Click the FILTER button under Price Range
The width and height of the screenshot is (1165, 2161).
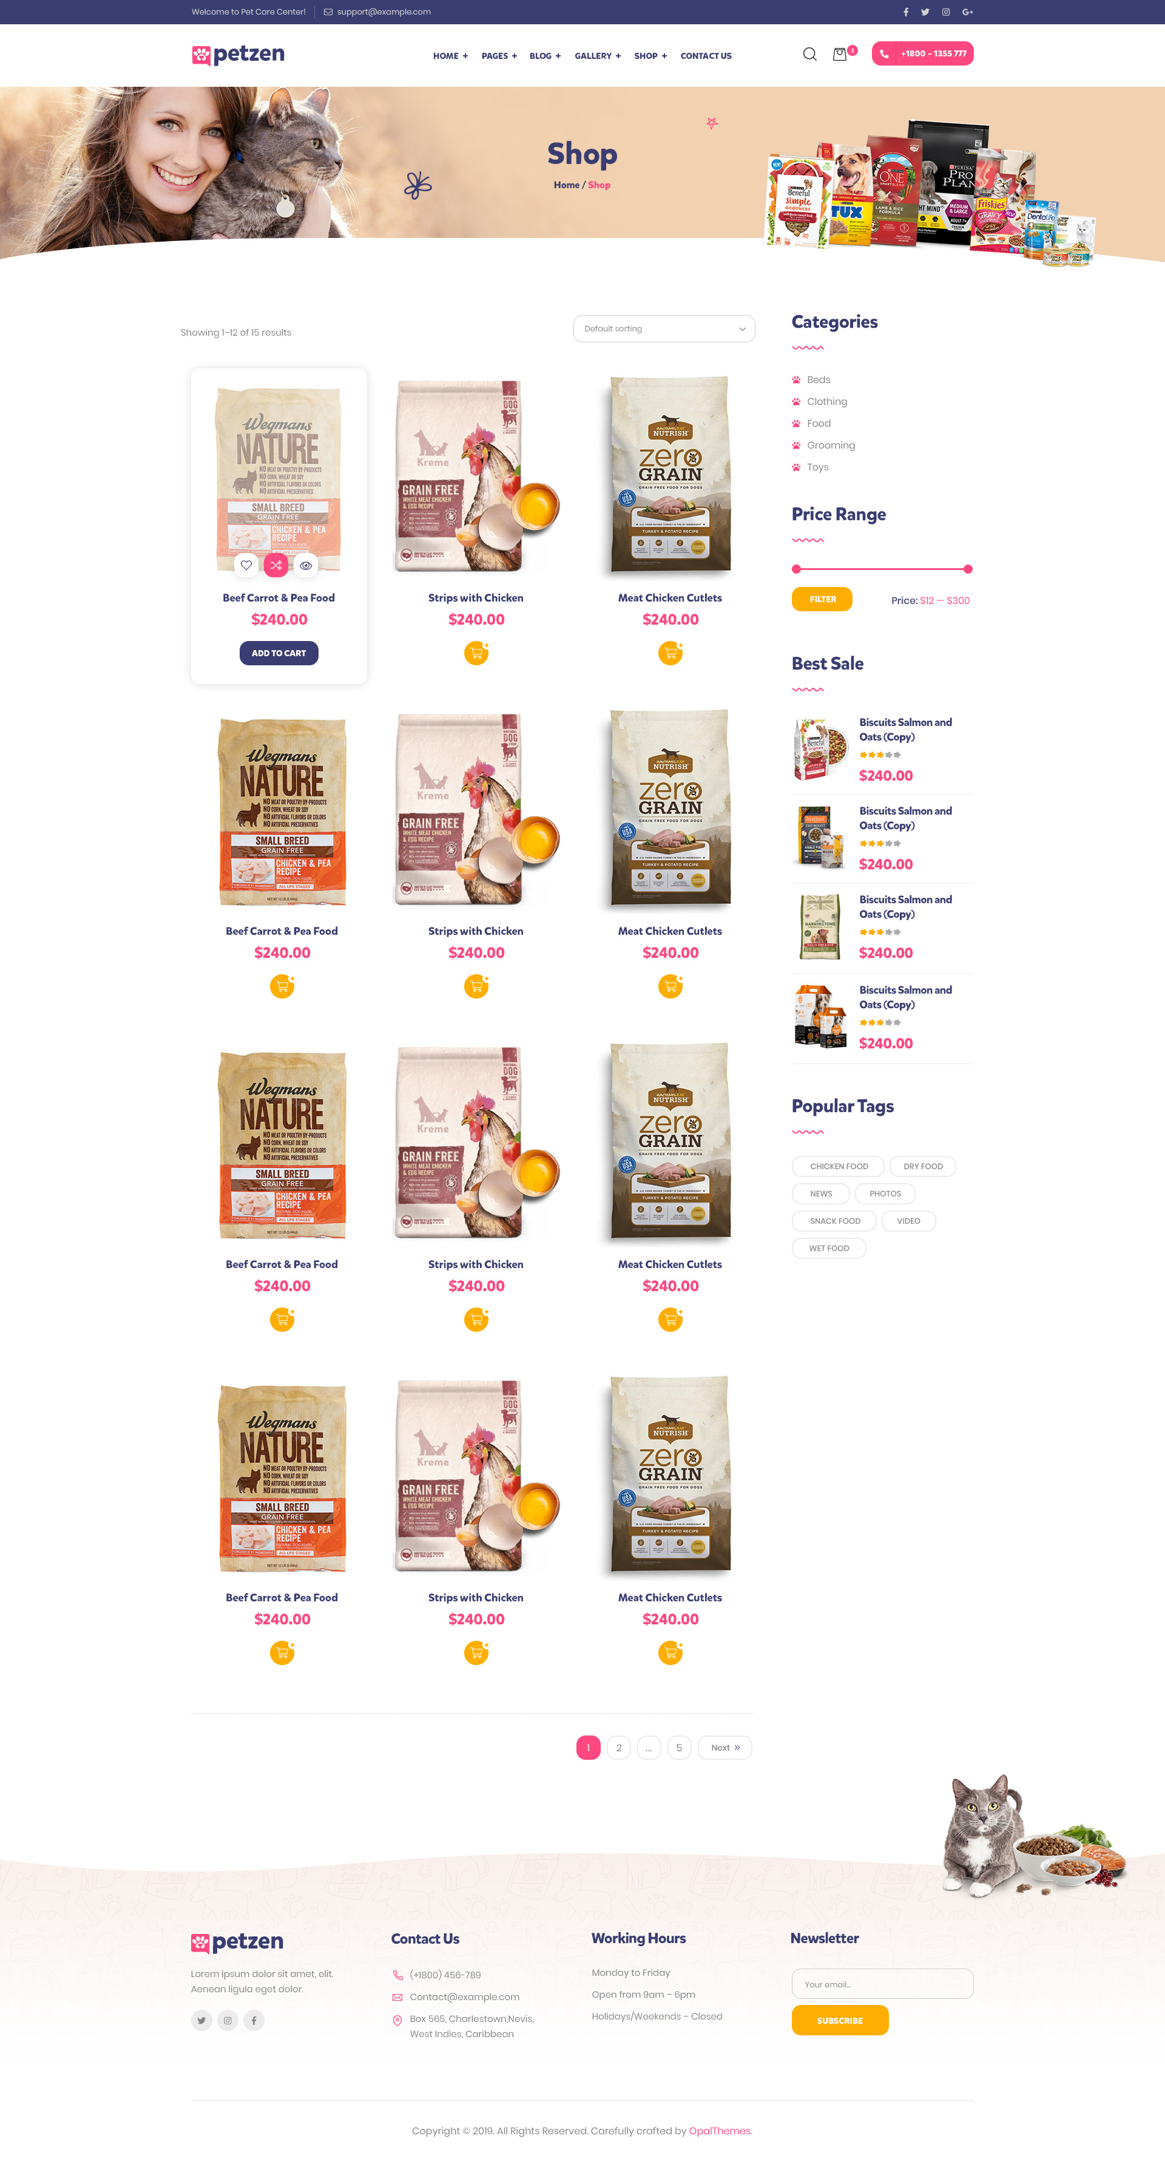click(x=822, y=599)
